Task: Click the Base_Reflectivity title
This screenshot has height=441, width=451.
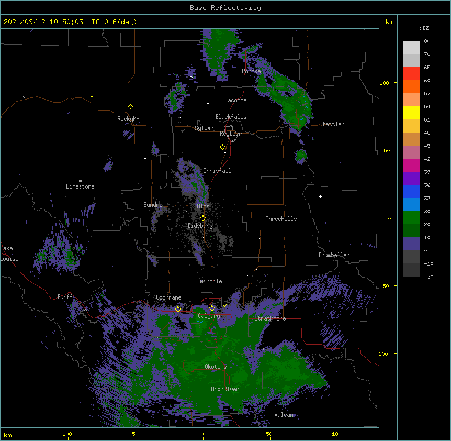Action: pyautogui.click(x=225, y=8)
